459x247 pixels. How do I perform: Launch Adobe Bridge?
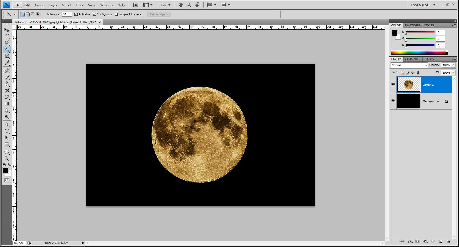[136, 5]
